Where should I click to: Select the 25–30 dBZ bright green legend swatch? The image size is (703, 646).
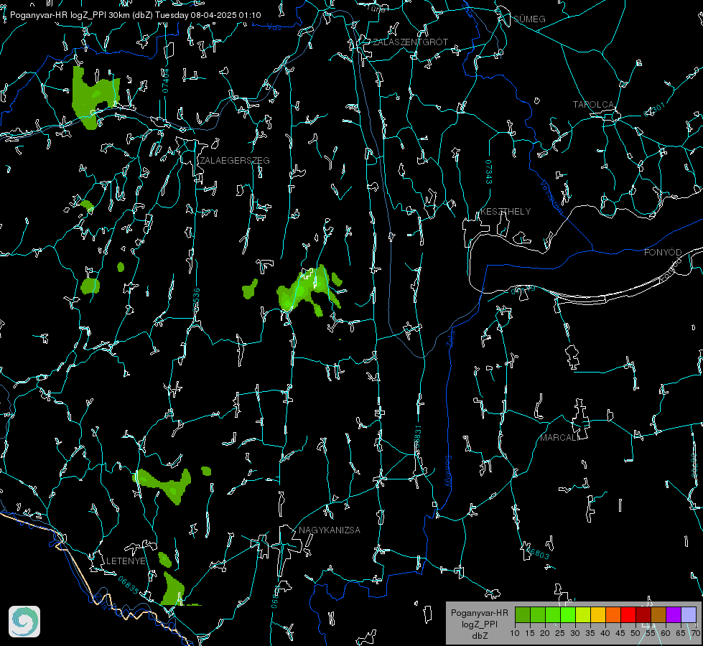[x=568, y=614]
